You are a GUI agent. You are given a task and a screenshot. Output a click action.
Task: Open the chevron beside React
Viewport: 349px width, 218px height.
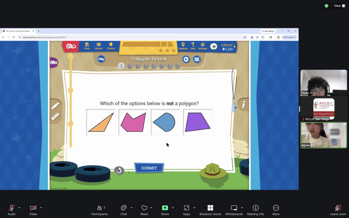tap(151, 207)
